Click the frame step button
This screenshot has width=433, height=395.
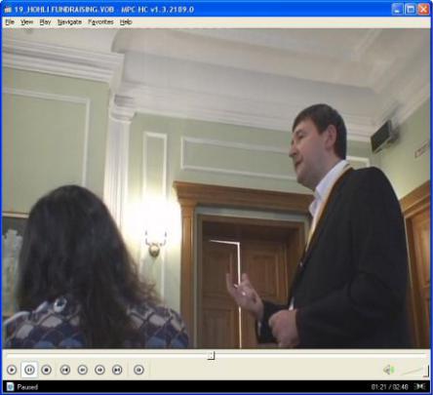click(x=138, y=370)
